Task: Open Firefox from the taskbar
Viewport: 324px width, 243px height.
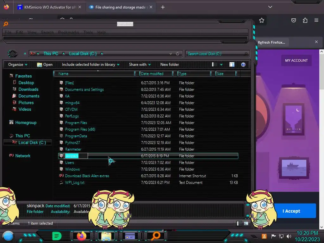Action: (x=82, y=236)
